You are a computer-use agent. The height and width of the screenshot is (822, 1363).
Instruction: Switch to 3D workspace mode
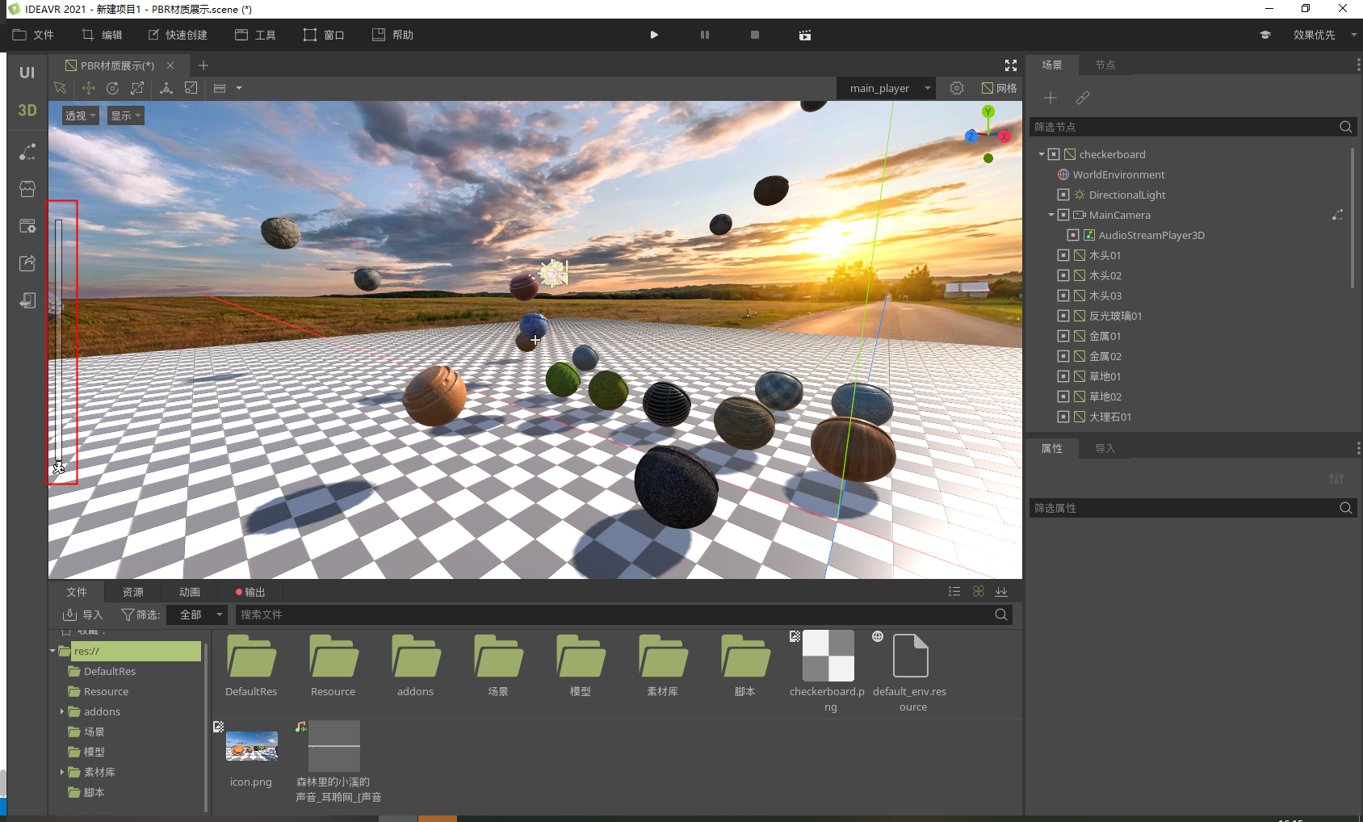[27, 111]
